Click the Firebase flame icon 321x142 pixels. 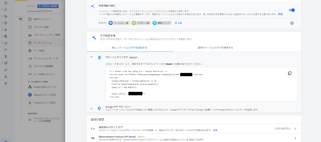click(x=30, y=102)
